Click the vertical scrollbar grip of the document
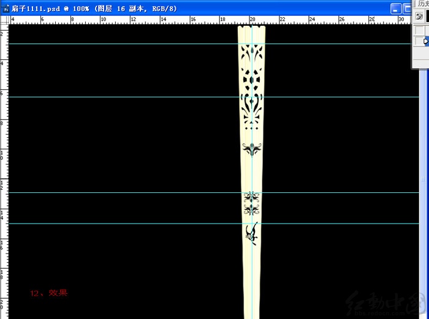Screen dimensions: 429x319 click(x=423, y=179)
